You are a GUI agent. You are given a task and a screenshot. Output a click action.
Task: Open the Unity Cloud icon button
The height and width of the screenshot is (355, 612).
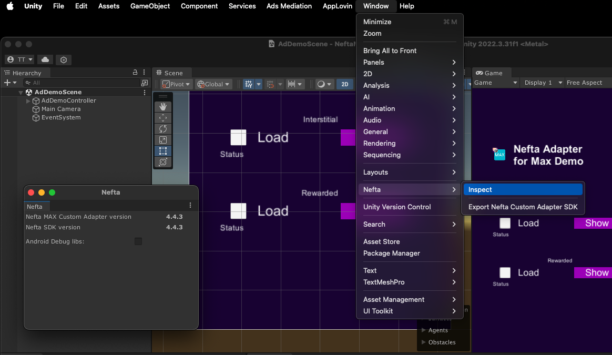point(45,59)
